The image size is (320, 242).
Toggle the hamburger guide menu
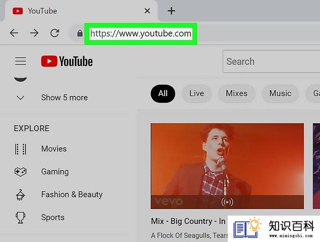[x=20, y=61]
